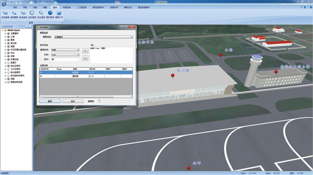Click the >> add condition button
Screen dimensions: 313x175
[85, 51]
